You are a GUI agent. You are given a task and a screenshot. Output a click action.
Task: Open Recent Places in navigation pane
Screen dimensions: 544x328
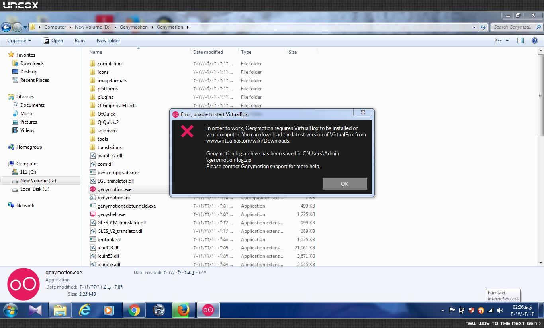35,80
